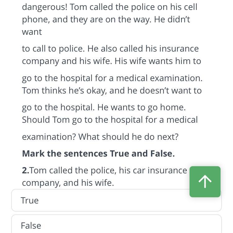
Task: Click the text "company, and his wife." under the question
Action: click(x=68, y=183)
